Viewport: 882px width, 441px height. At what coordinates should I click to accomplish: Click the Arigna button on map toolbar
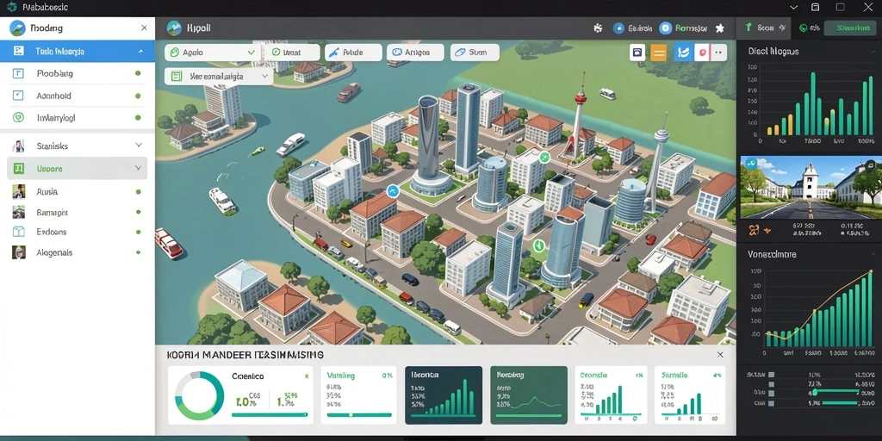(x=415, y=53)
